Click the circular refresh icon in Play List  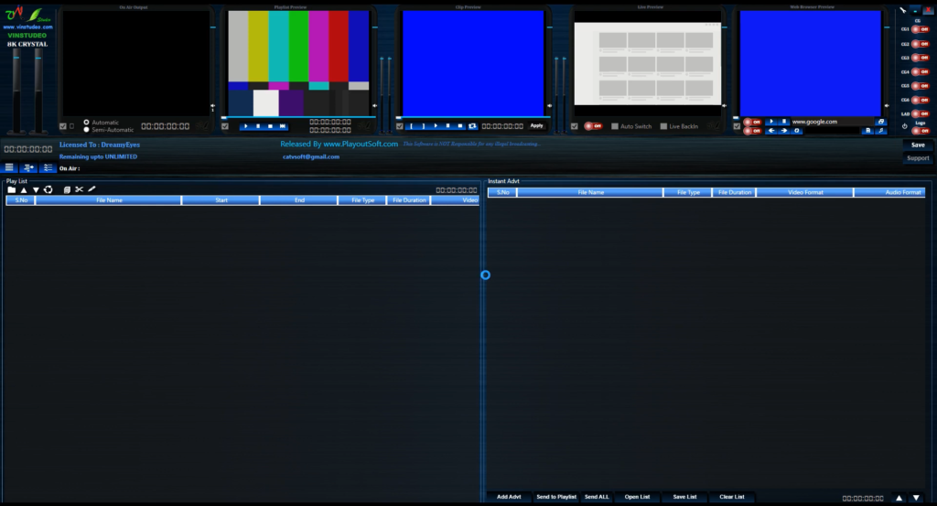click(x=48, y=189)
